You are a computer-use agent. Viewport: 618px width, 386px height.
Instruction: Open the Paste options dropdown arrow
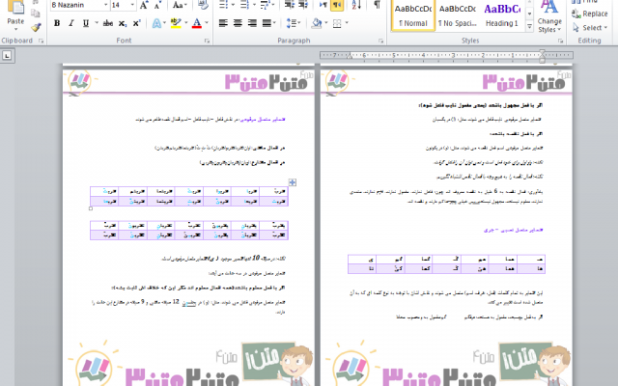tap(15, 29)
